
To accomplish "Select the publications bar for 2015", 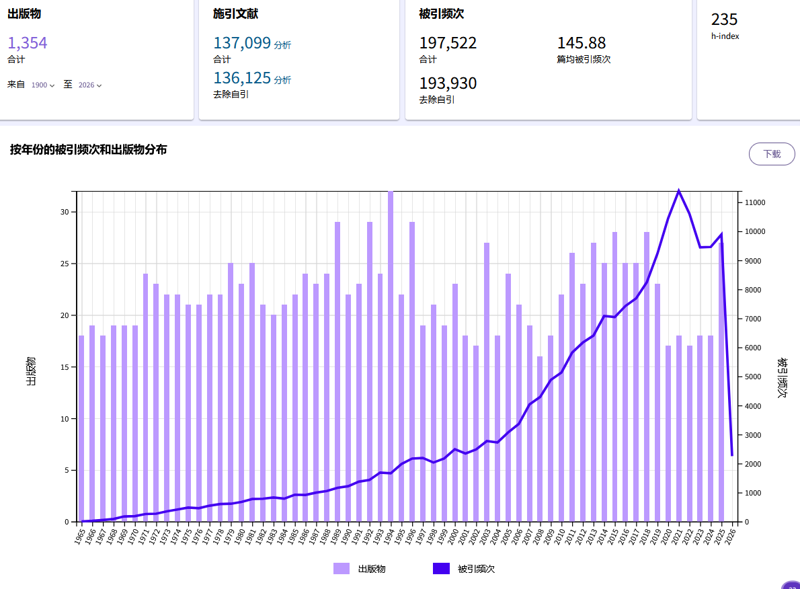I will click(x=614, y=377).
